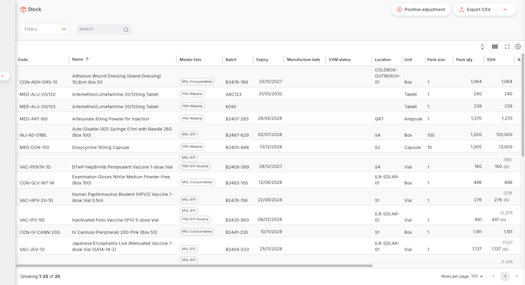The height and width of the screenshot is (285, 525).
Task: Click location COLDBOX-OUTREACH-01 cell
Action: (x=387, y=76)
